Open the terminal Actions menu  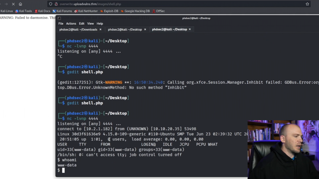(71, 24)
